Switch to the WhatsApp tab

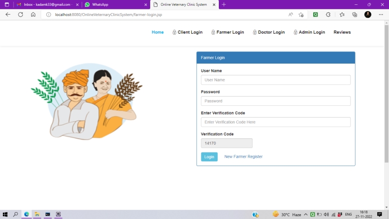[115, 4]
